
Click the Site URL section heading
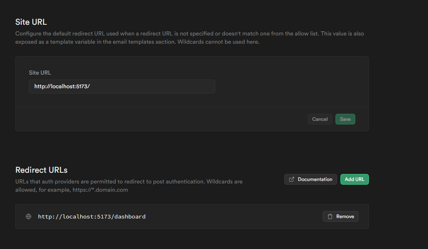[31, 22]
